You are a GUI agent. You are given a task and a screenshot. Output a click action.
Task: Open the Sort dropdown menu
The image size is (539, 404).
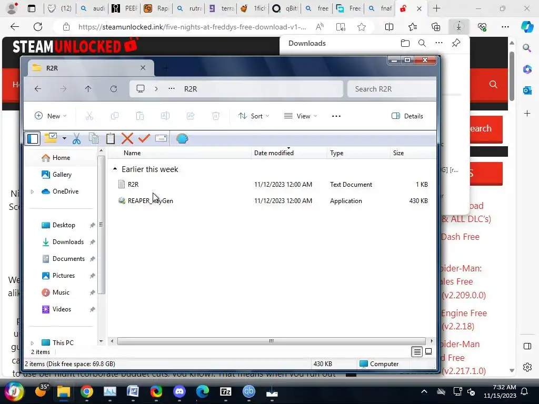point(254,116)
